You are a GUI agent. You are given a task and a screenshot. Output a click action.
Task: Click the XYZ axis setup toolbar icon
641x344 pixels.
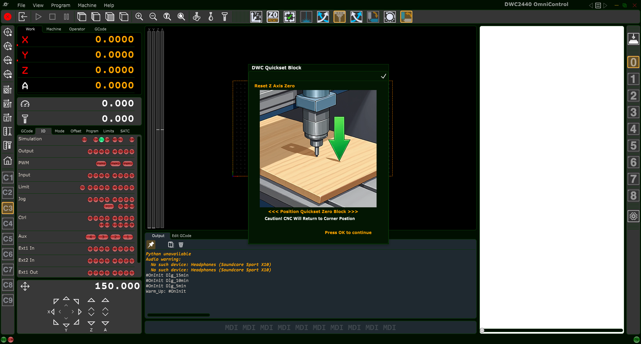pyautogui.click(x=256, y=17)
